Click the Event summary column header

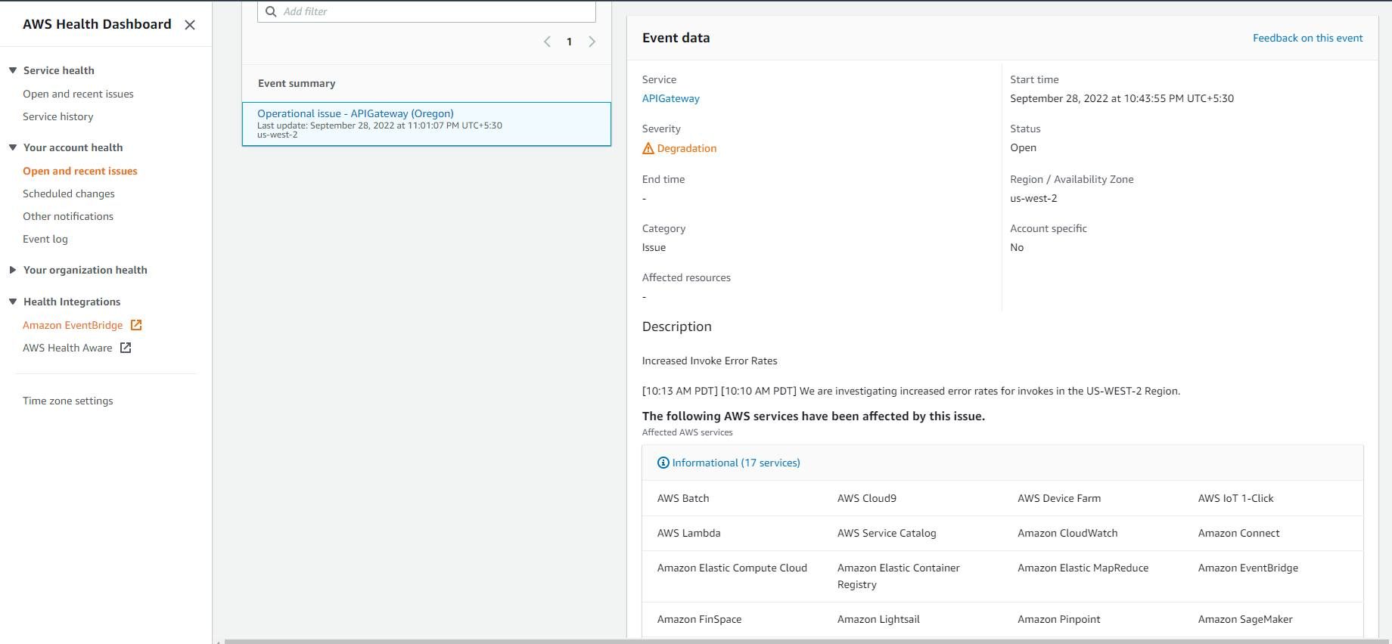[297, 83]
